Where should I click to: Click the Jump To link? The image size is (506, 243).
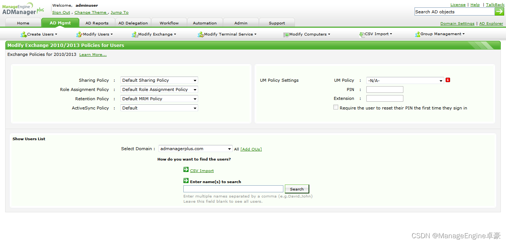pos(119,13)
